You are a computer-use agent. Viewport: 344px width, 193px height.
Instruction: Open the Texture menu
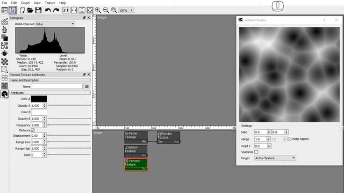(50, 3)
